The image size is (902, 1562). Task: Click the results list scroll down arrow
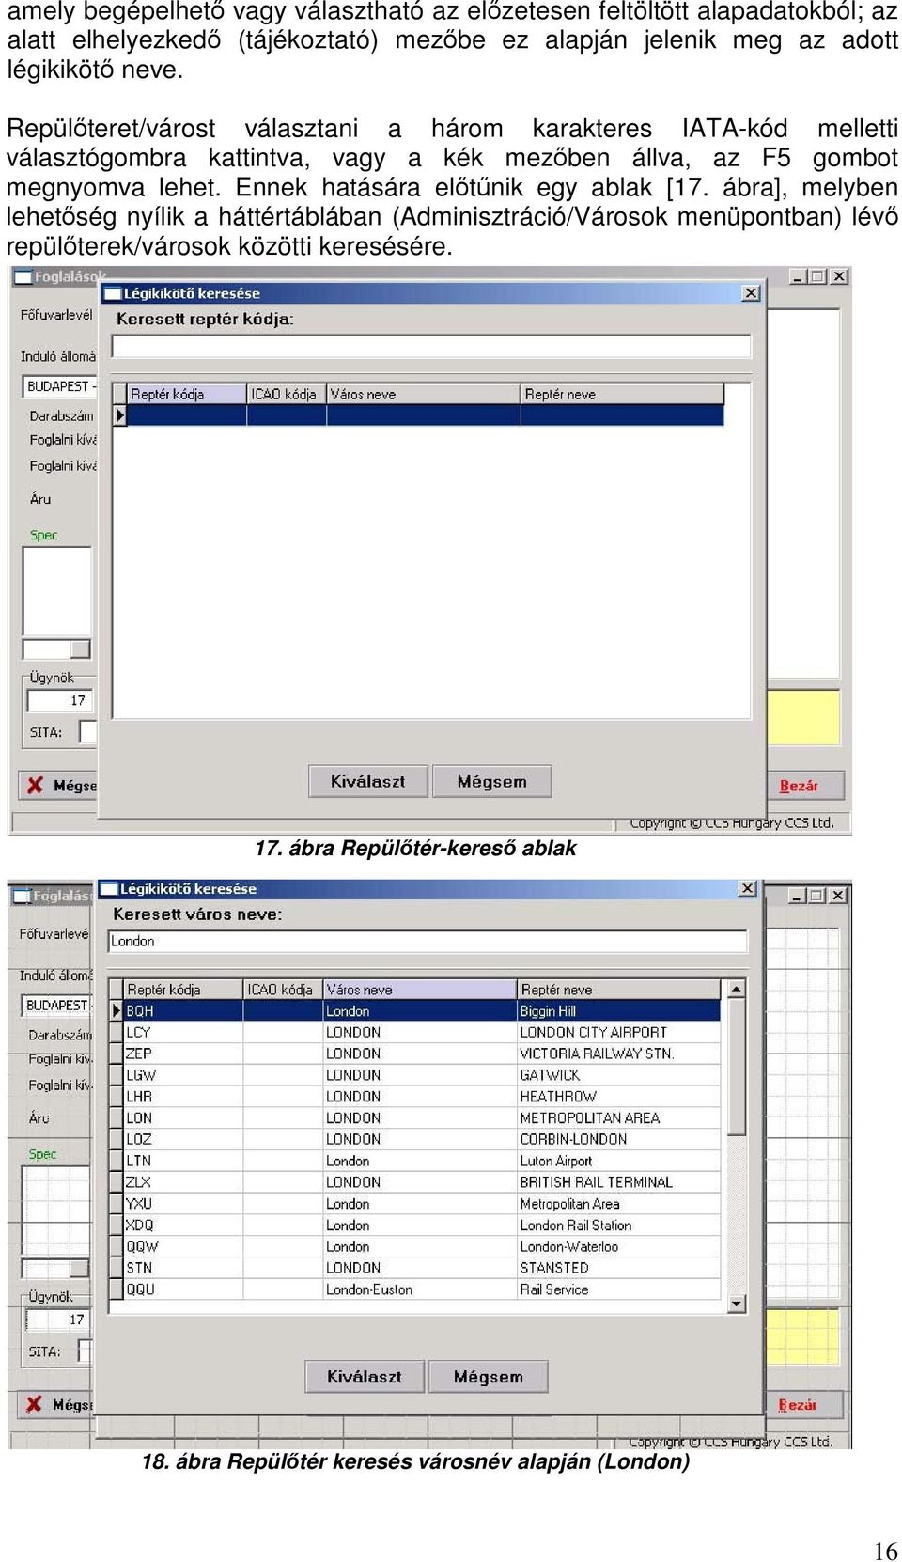click(x=737, y=1304)
